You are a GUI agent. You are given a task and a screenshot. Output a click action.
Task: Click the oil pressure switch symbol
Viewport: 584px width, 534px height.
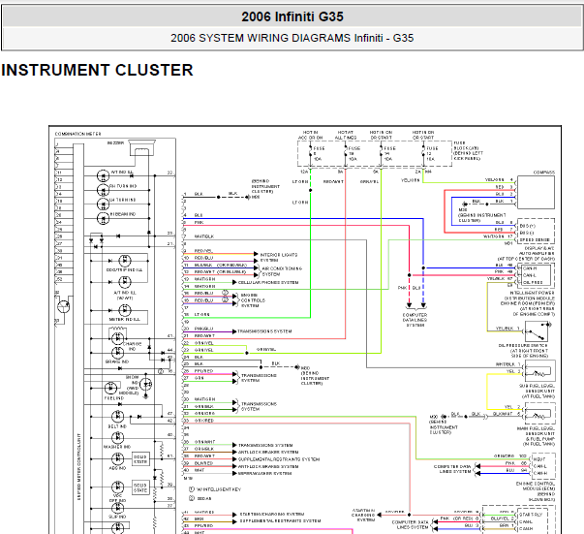point(537,331)
